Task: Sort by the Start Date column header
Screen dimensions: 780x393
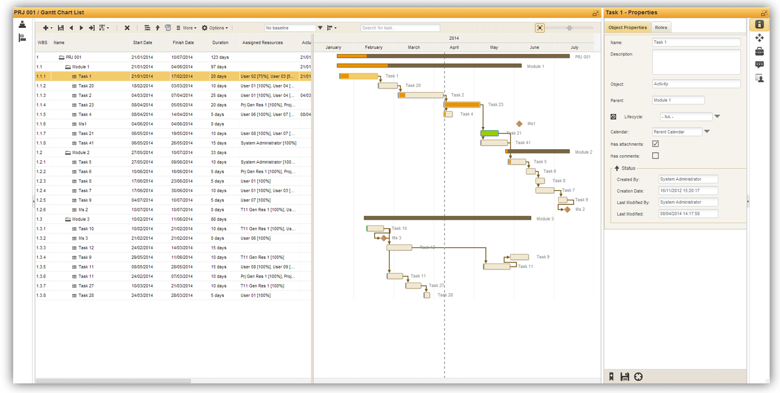Action: tap(142, 43)
